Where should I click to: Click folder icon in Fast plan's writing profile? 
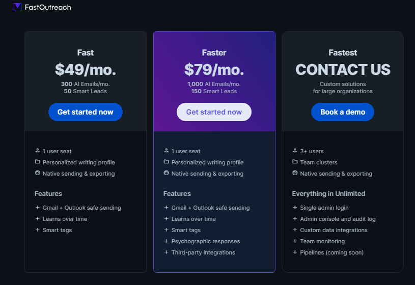(x=37, y=162)
